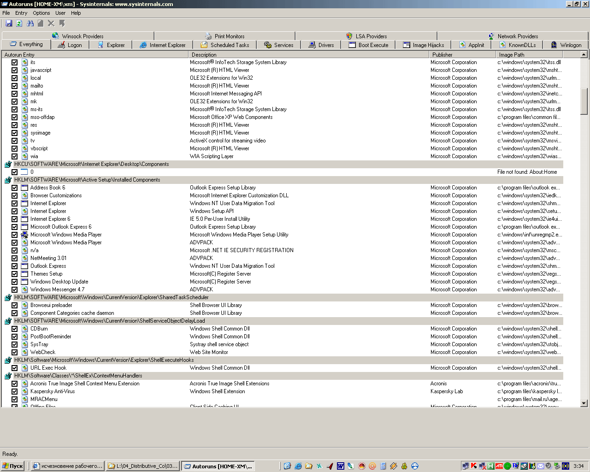
Task: Click the calculator icon in quick launch
Action: 383,466
